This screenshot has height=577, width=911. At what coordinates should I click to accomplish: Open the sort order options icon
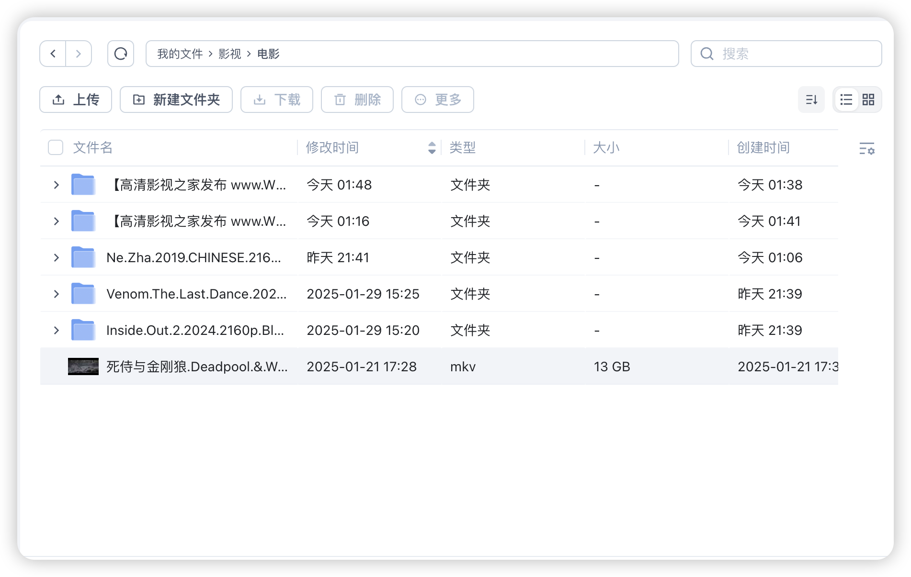click(x=811, y=100)
